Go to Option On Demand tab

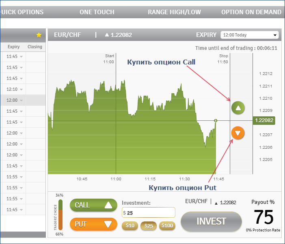tap(251, 12)
